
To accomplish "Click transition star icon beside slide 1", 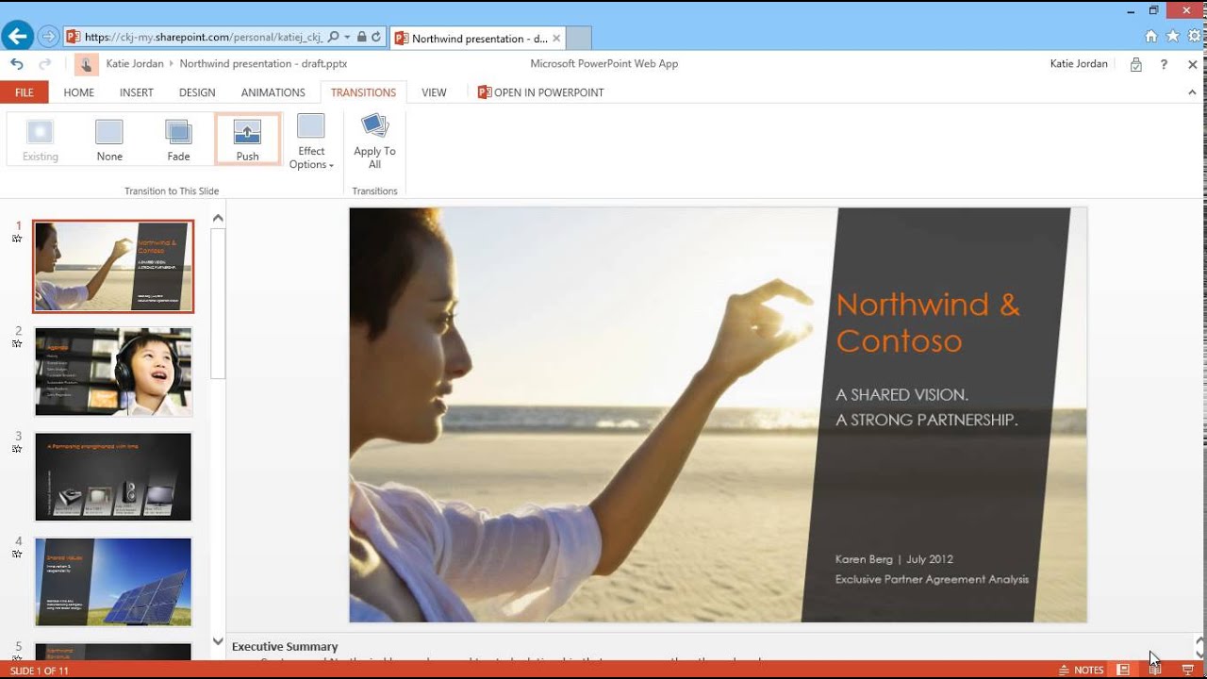I will point(17,239).
